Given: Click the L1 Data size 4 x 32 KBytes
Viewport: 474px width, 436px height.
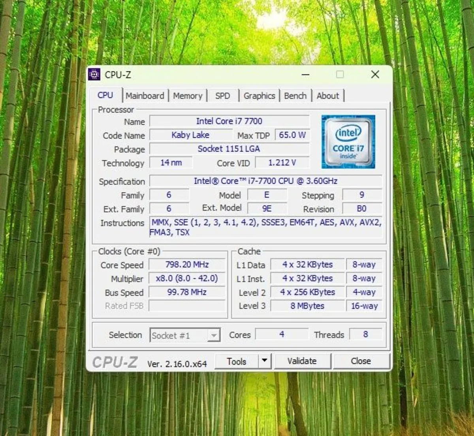Looking at the screenshot, I should 308,264.
